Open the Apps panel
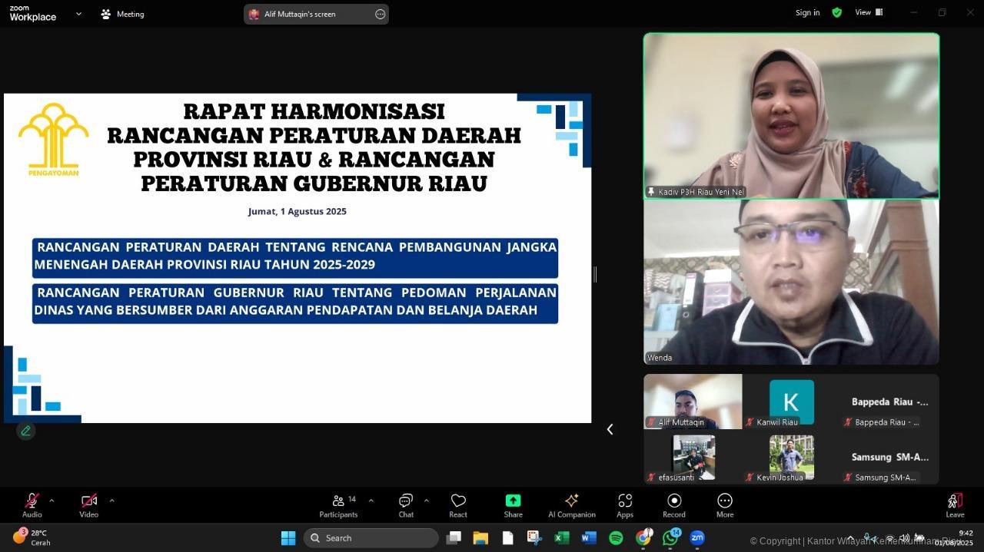Viewport: 984px width, 552px height. coord(625,504)
